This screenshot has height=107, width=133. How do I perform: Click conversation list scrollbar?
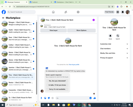36,58
